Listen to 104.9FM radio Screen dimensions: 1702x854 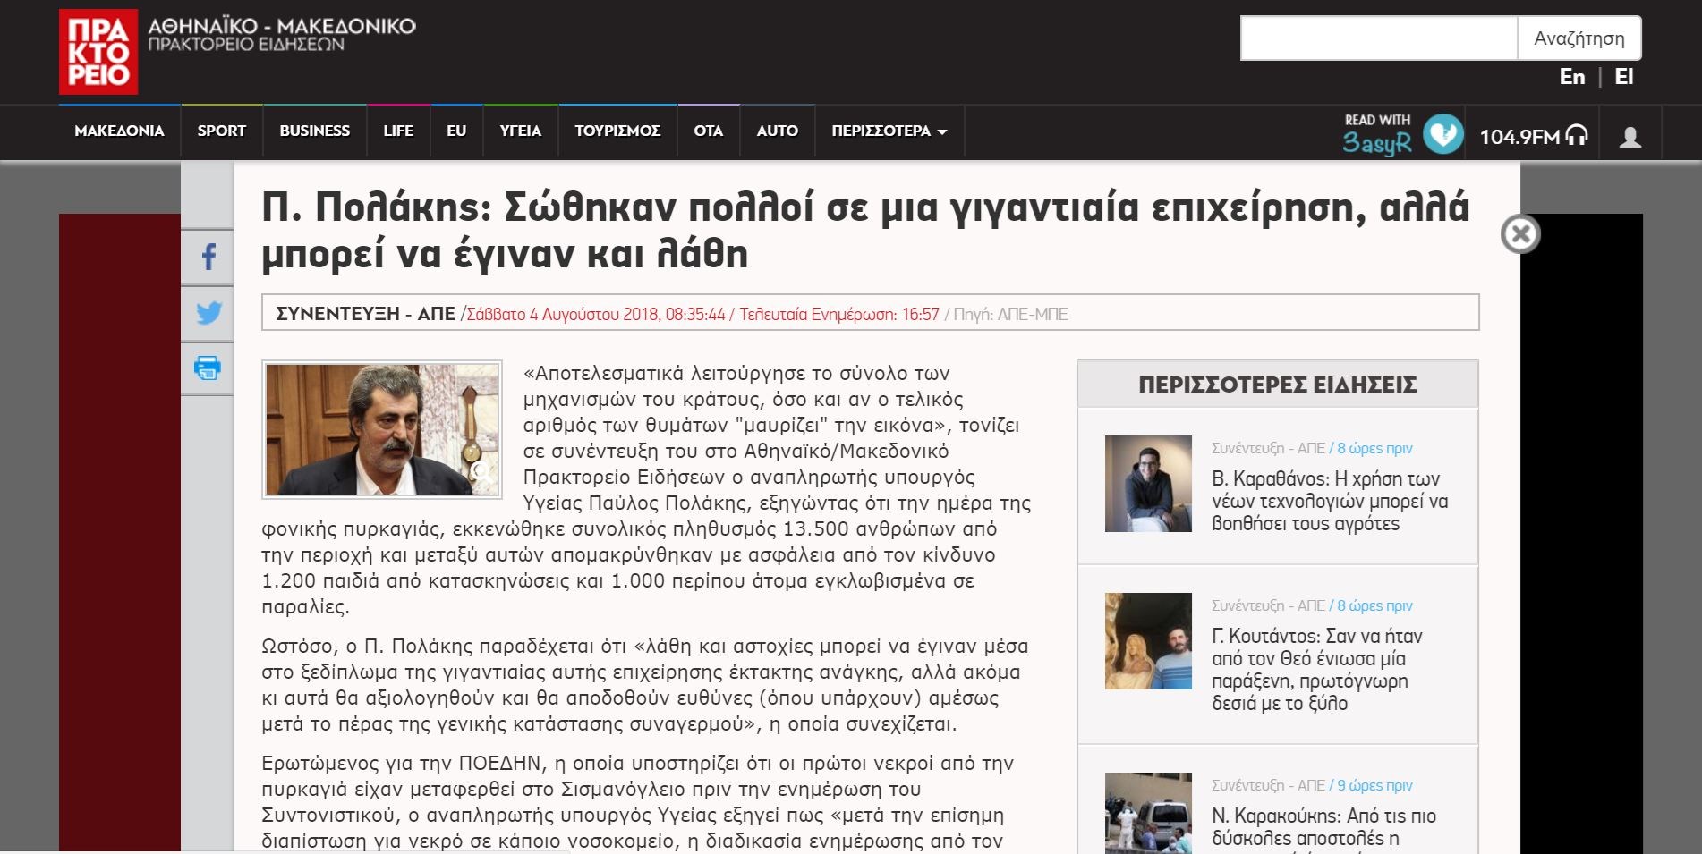[1533, 137]
